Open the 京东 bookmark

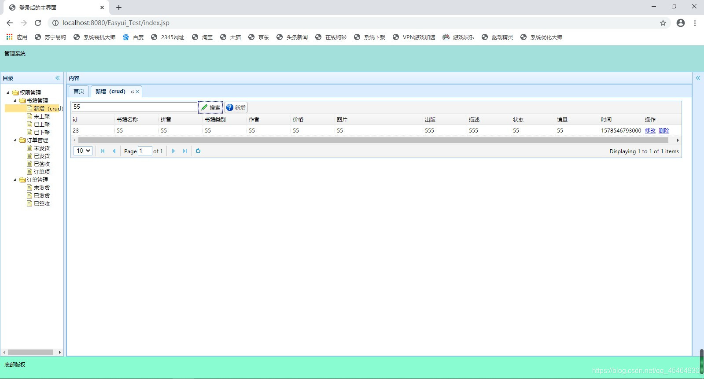[x=258, y=37]
